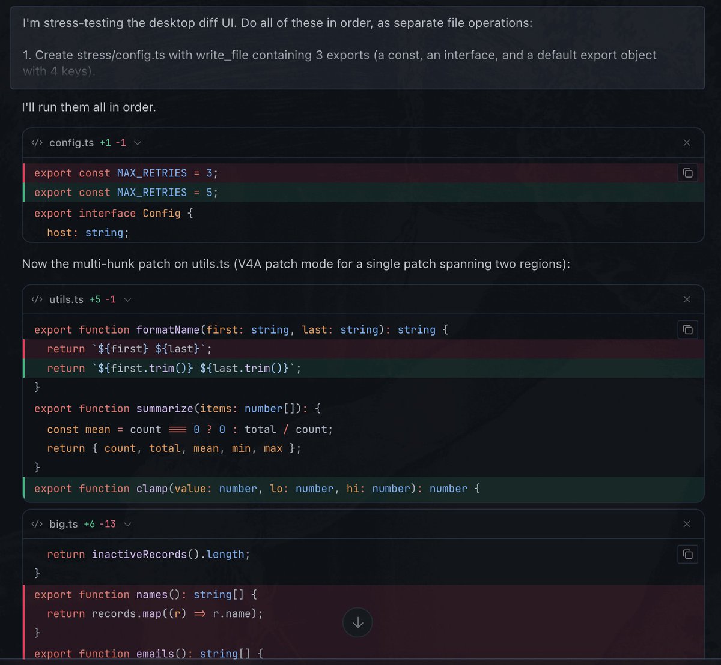Copy the big.ts diff contents
721x665 pixels.
[687, 554]
